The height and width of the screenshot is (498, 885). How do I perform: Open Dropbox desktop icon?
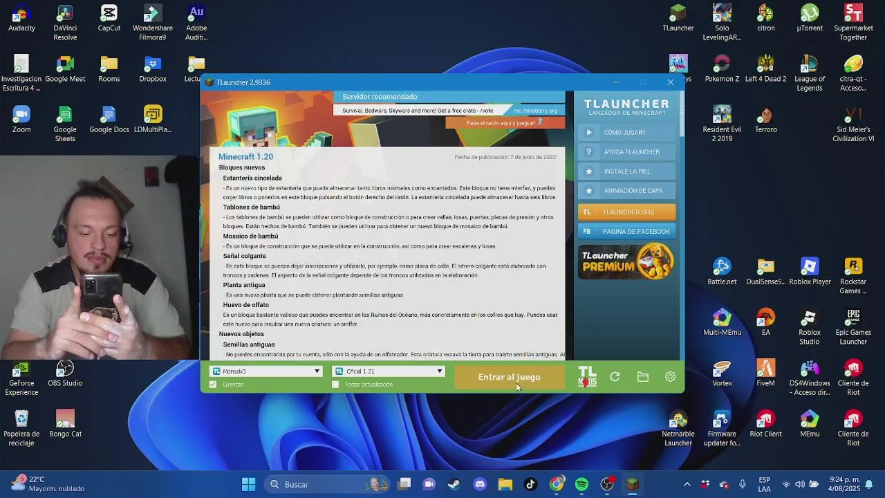(153, 69)
